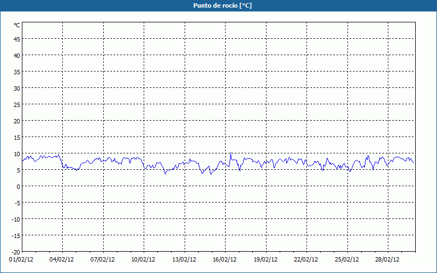Select the -20 y-axis label
This screenshot has width=437, height=273.
tap(16, 252)
